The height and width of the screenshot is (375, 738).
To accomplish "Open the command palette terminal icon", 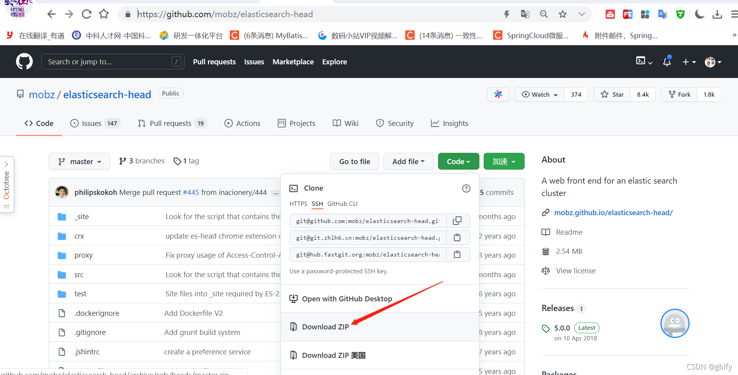I will (644, 61).
